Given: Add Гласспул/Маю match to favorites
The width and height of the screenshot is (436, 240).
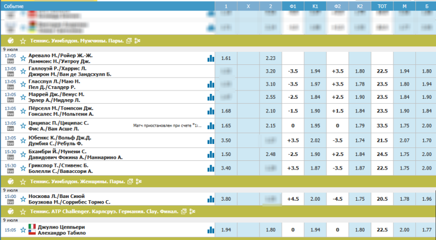Looking at the screenshot, I should (x=23, y=84).
